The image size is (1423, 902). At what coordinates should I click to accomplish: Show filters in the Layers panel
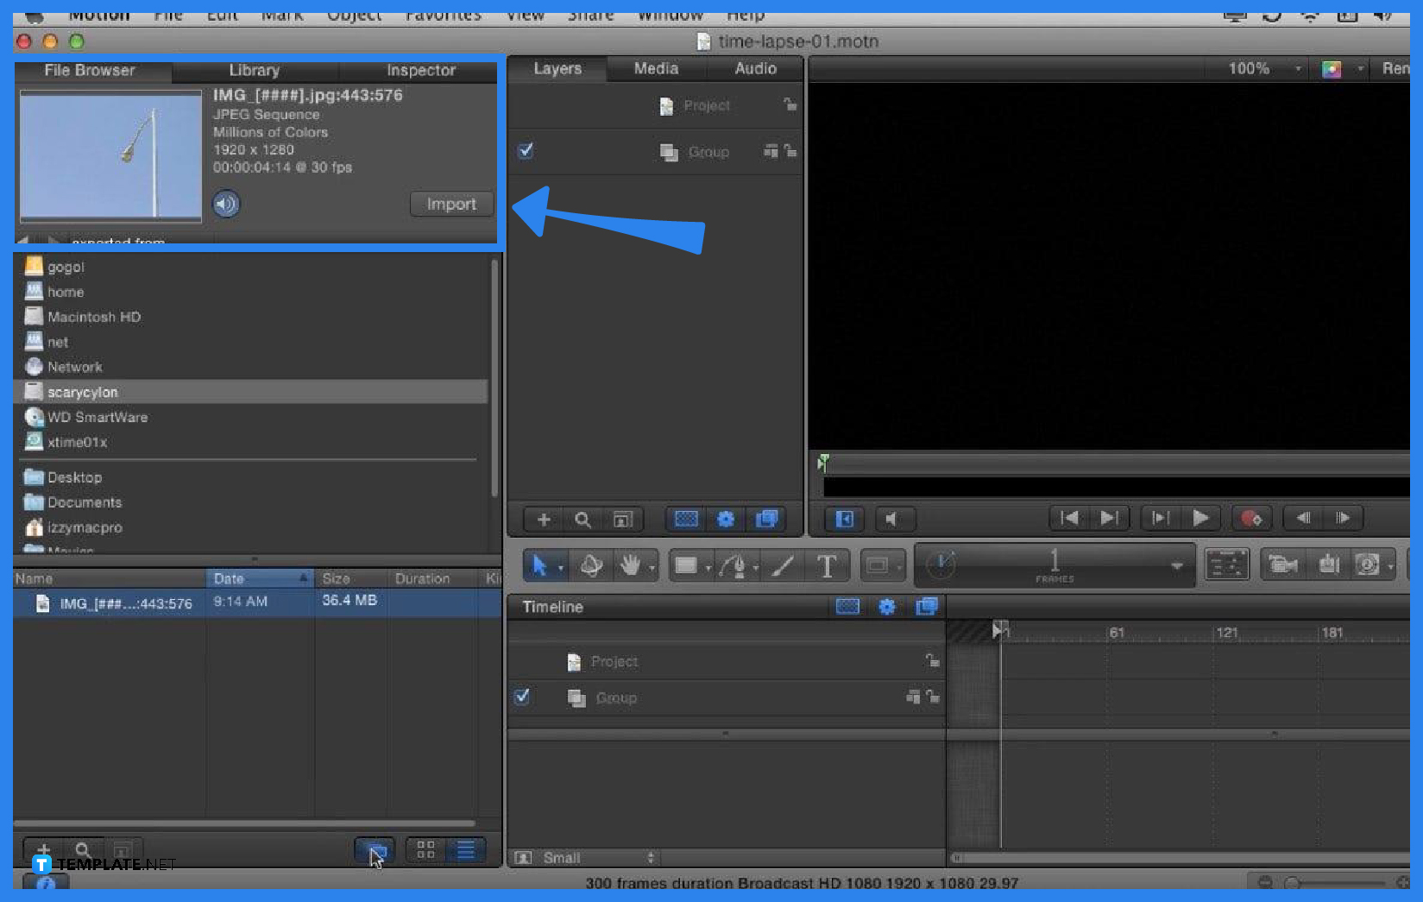(x=766, y=519)
